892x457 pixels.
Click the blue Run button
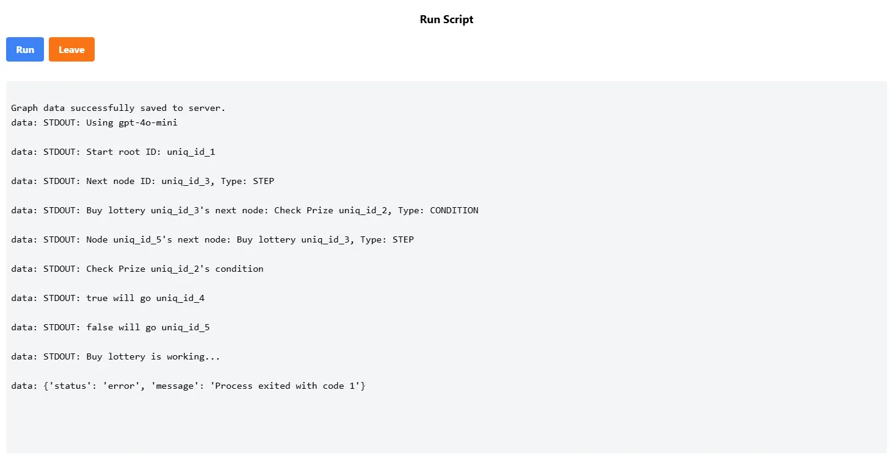(x=25, y=49)
